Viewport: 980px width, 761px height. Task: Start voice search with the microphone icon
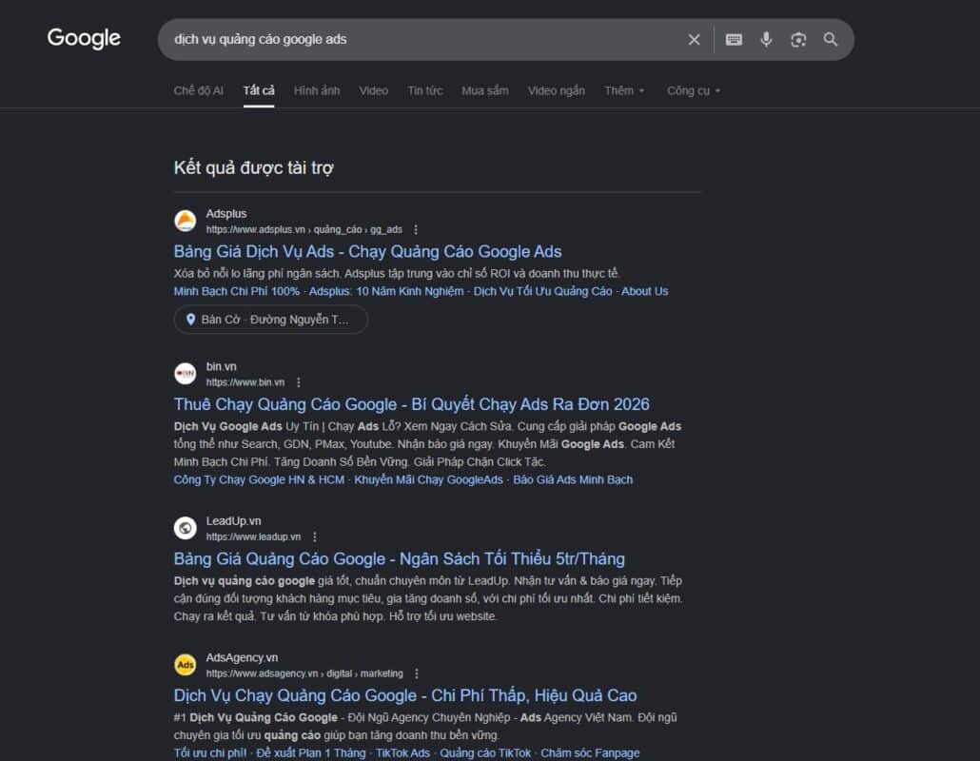[766, 39]
